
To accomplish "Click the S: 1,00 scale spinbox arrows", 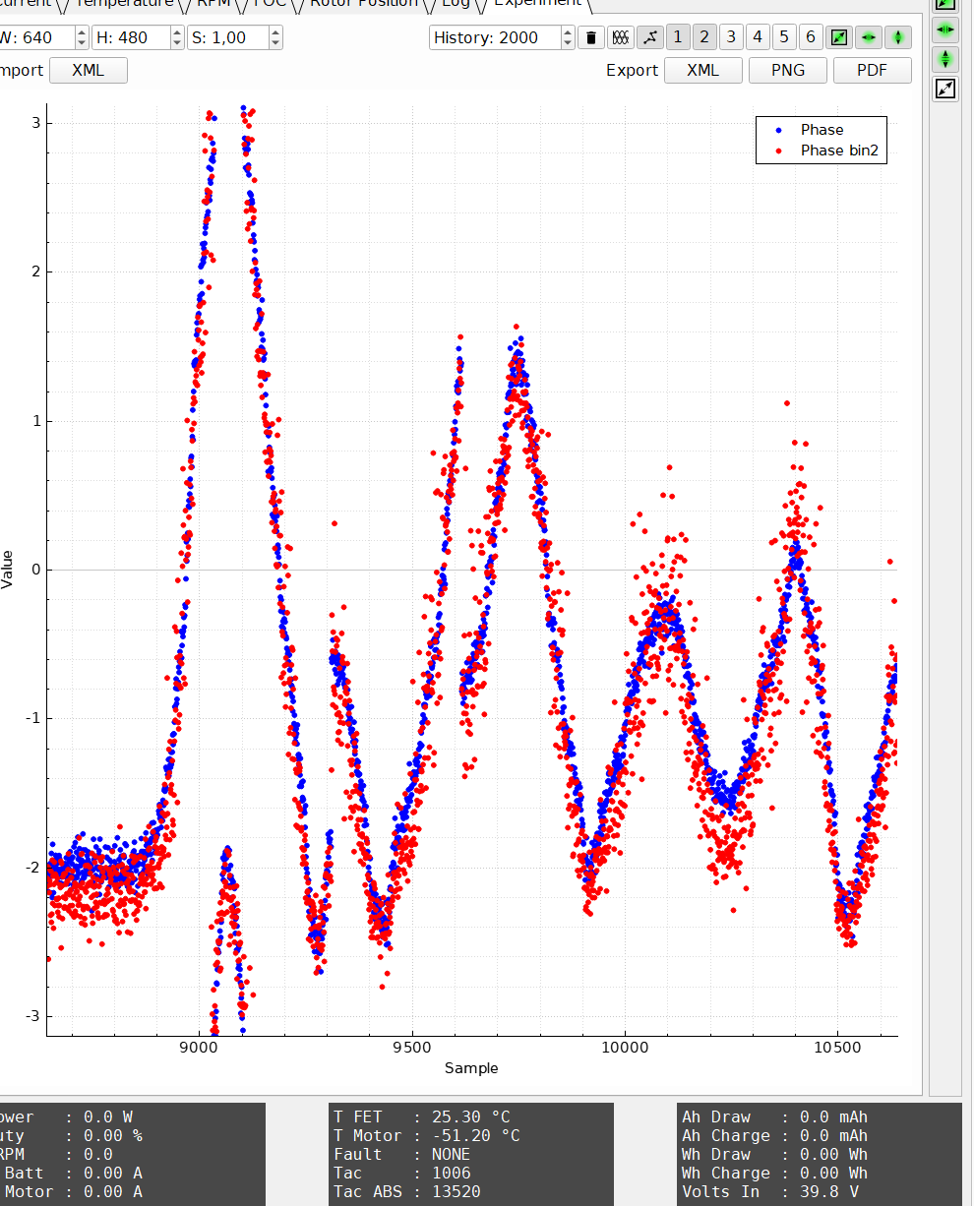I will (275, 37).
